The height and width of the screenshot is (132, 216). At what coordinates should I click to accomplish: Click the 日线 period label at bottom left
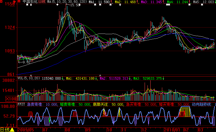(x=5, y=129)
